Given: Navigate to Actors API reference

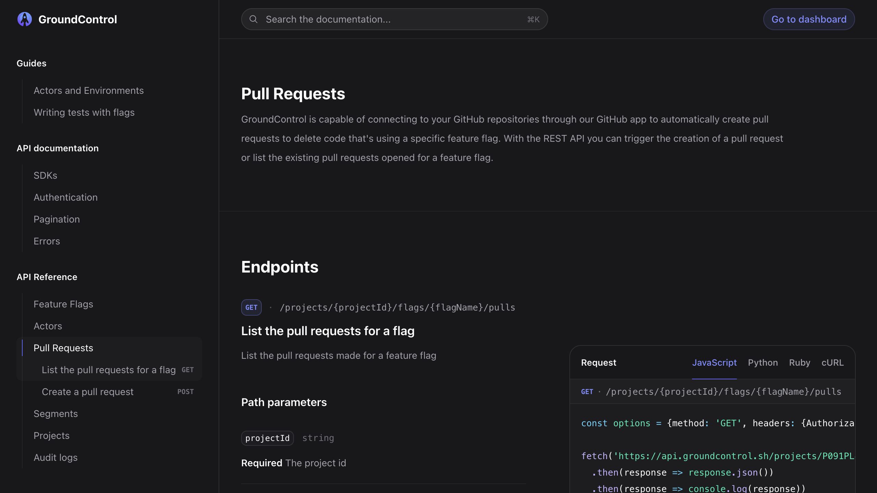Looking at the screenshot, I should pyautogui.click(x=48, y=326).
